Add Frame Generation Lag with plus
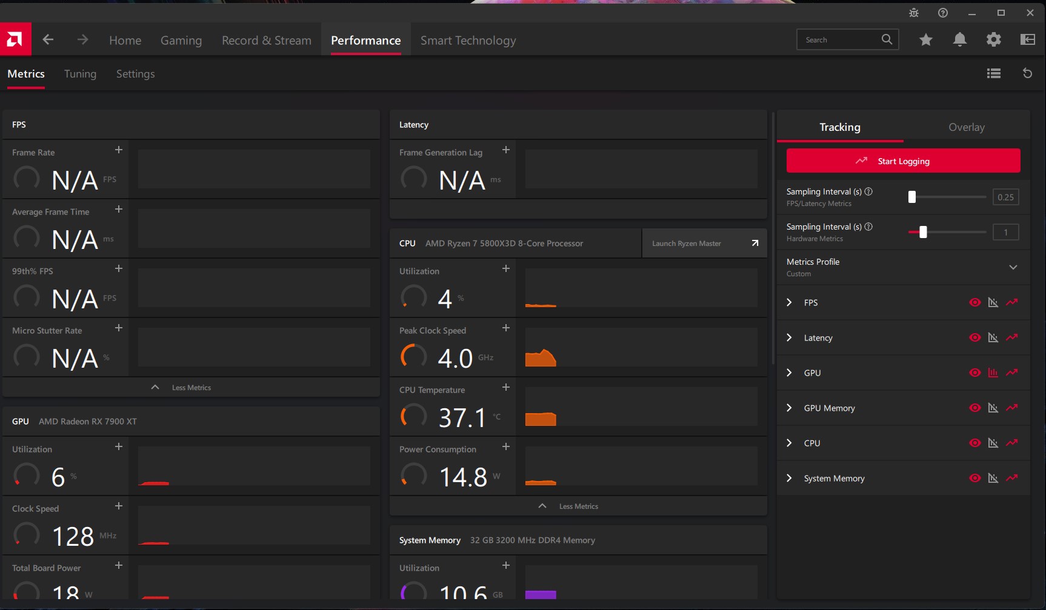The width and height of the screenshot is (1046, 610). [506, 150]
